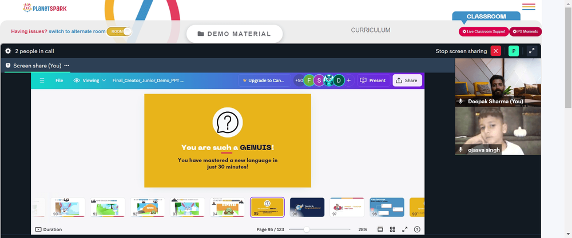Open Canva help question mark
The image size is (572, 238).
pyautogui.click(x=418, y=229)
